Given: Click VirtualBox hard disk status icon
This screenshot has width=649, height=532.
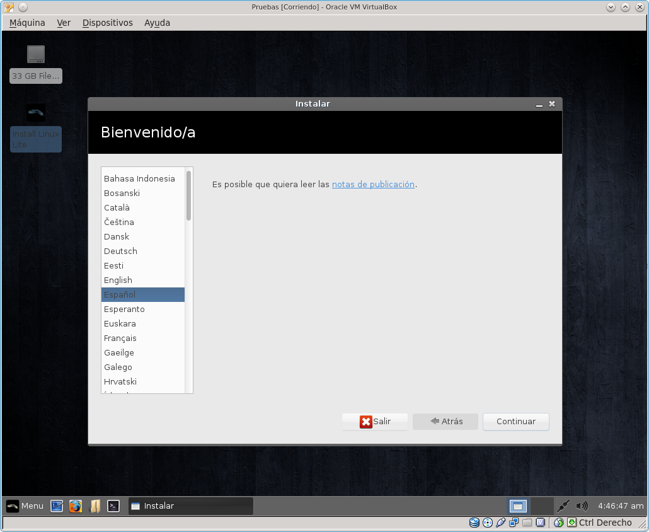Looking at the screenshot, I should coord(474,523).
